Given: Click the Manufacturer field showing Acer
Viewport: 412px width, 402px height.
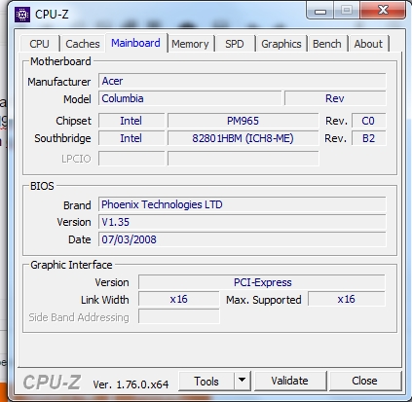Looking at the screenshot, I should (243, 81).
